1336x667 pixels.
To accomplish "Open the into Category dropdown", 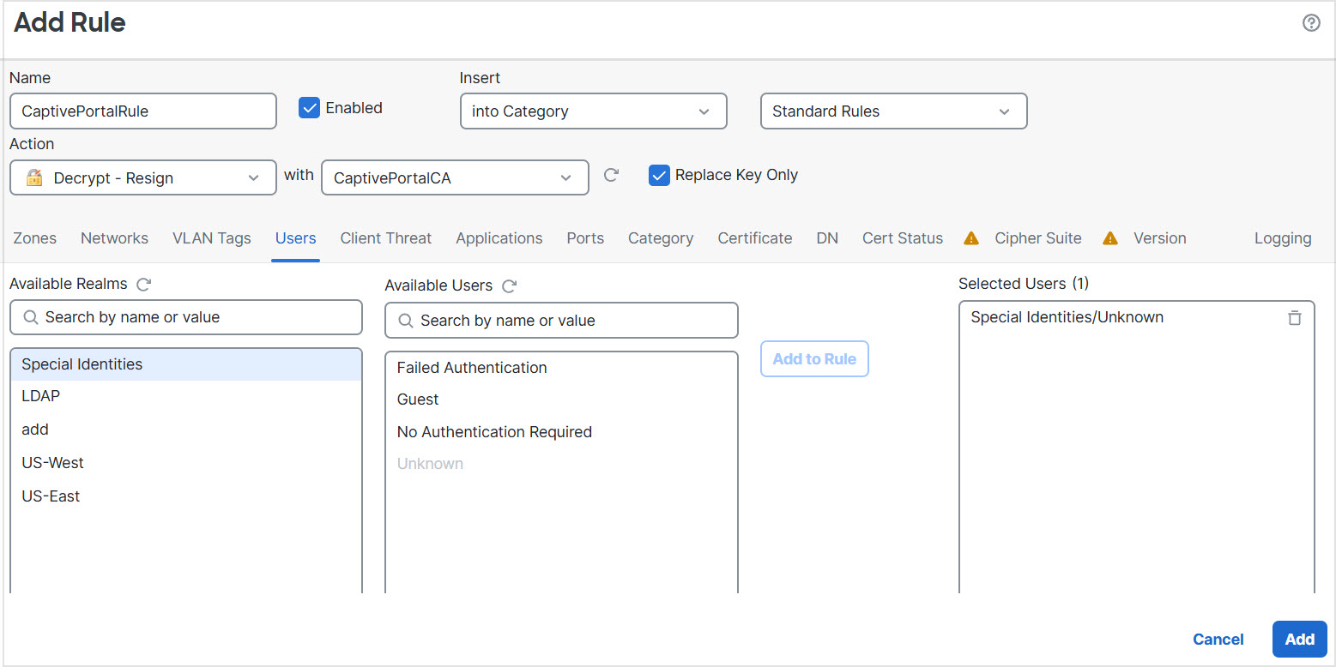I will pos(593,111).
